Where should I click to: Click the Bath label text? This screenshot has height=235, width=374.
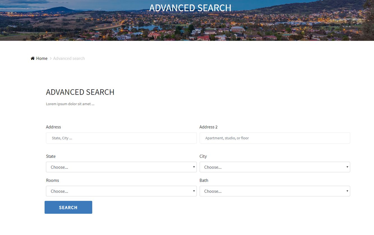[x=204, y=180]
